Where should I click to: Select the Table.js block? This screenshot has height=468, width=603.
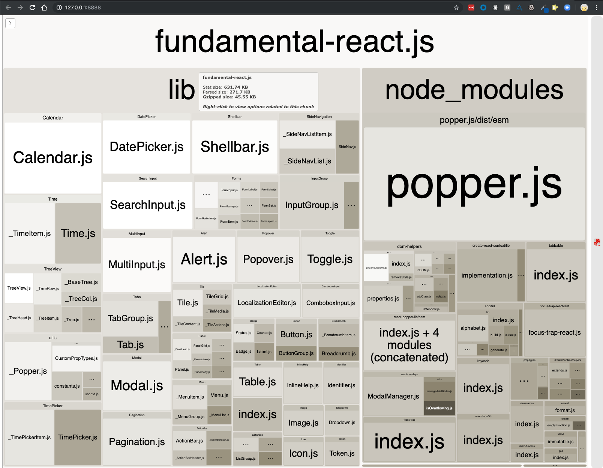point(257,382)
